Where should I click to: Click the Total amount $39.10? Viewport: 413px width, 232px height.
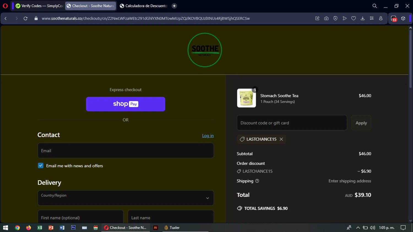coord(363,195)
